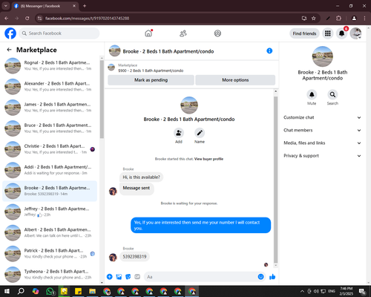Image resolution: width=371 pixels, height=297 pixels.
Task: Click the Marketplace $900 listing banner
Action: 191,68
